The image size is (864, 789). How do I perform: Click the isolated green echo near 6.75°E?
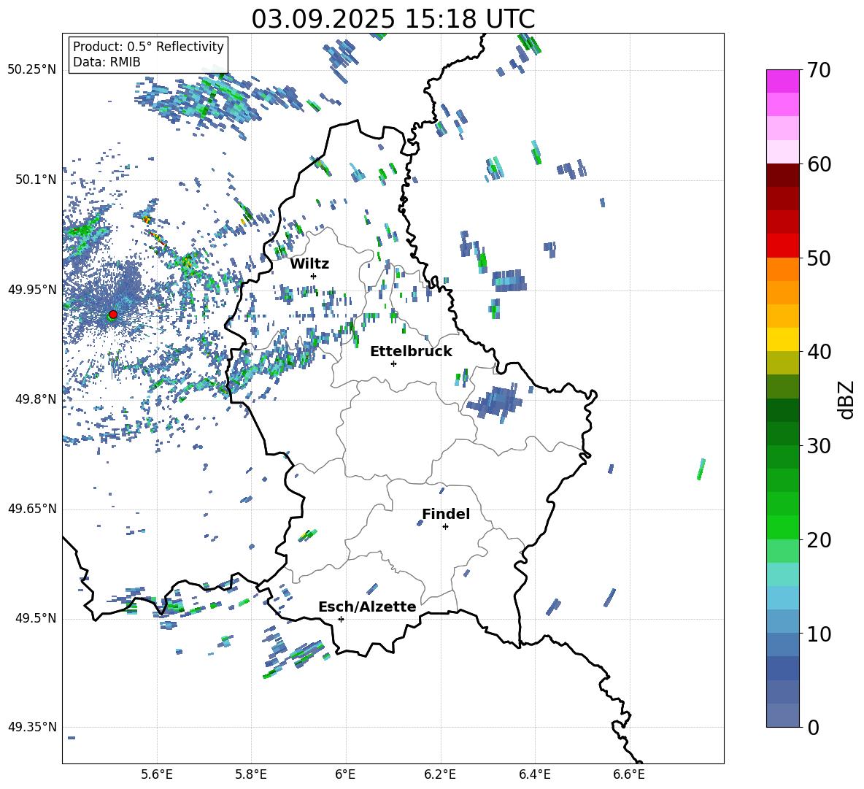click(701, 469)
